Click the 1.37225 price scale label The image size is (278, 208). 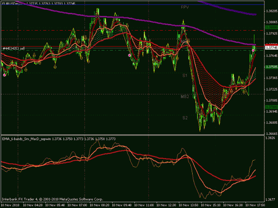coord(271,89)
